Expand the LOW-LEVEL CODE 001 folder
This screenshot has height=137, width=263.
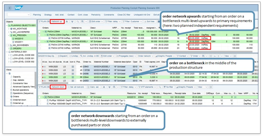tap(9, 58)
